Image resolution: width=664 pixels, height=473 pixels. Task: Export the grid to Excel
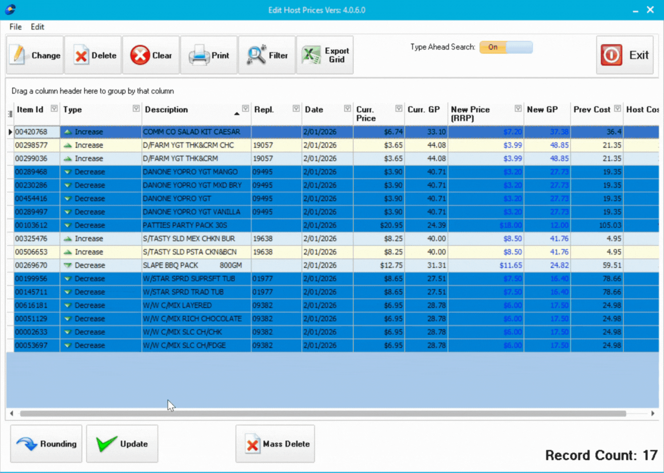pos(325,55)
